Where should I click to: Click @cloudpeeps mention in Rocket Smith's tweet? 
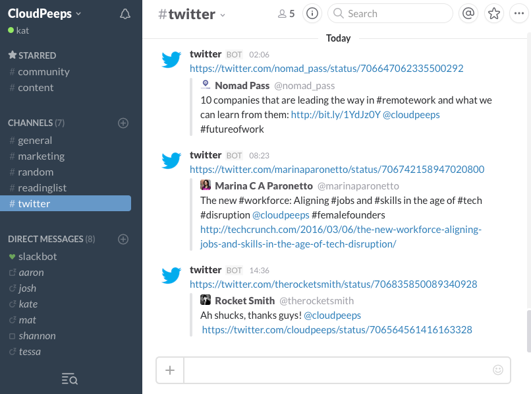click(x=332, y=315)
